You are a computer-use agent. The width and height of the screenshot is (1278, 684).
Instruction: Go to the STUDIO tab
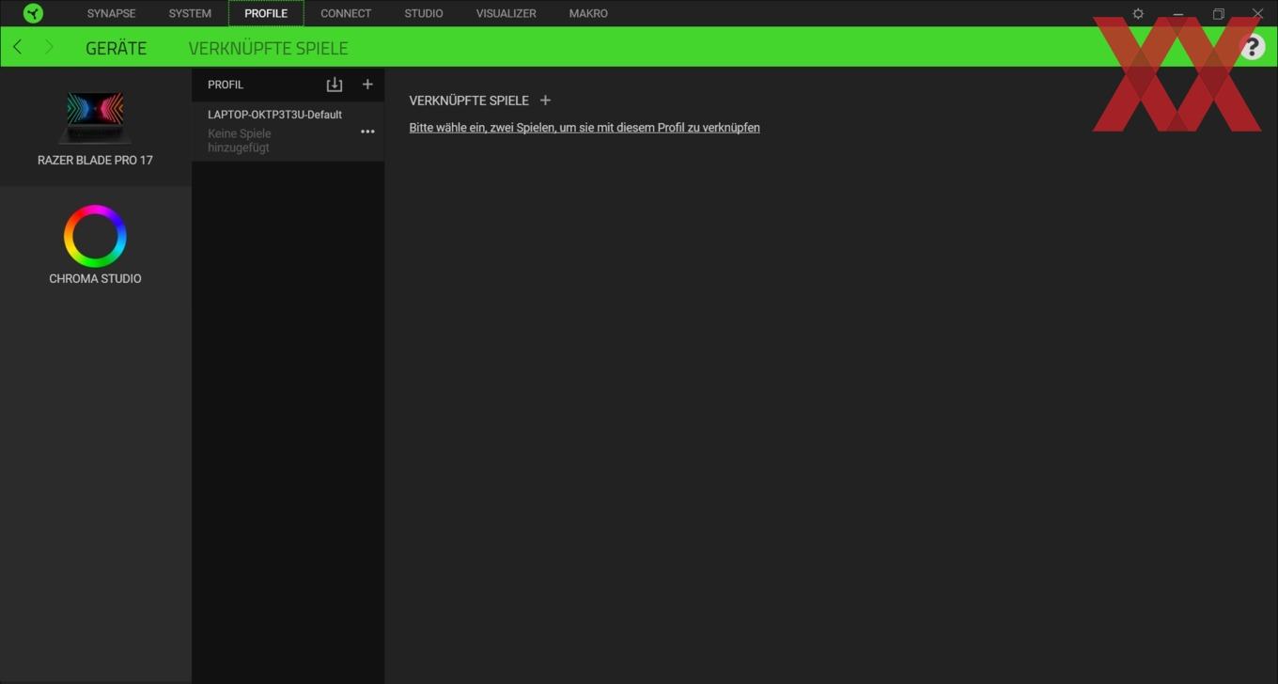[424, 13]
